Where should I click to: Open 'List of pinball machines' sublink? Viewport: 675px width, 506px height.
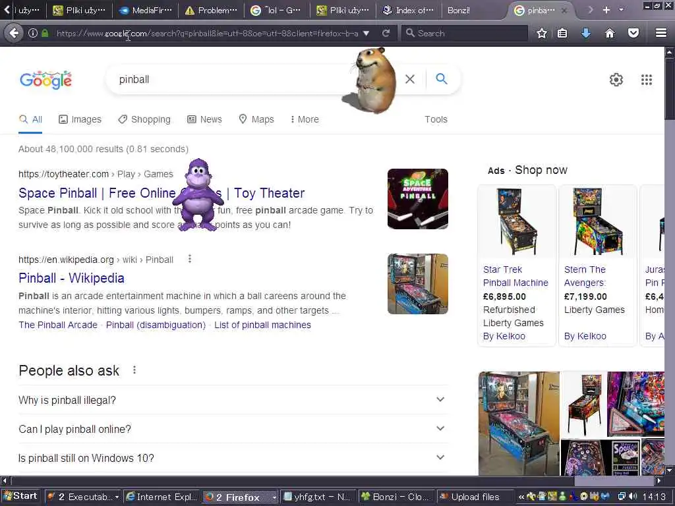pos(262,325)
